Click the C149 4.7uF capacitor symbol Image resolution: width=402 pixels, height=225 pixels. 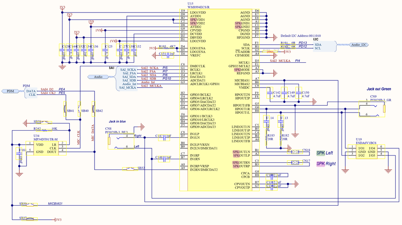click(284, 93)
